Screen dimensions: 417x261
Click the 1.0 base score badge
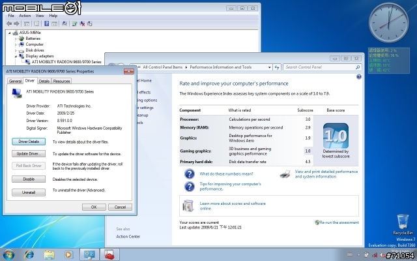click(x=336, y=136)
